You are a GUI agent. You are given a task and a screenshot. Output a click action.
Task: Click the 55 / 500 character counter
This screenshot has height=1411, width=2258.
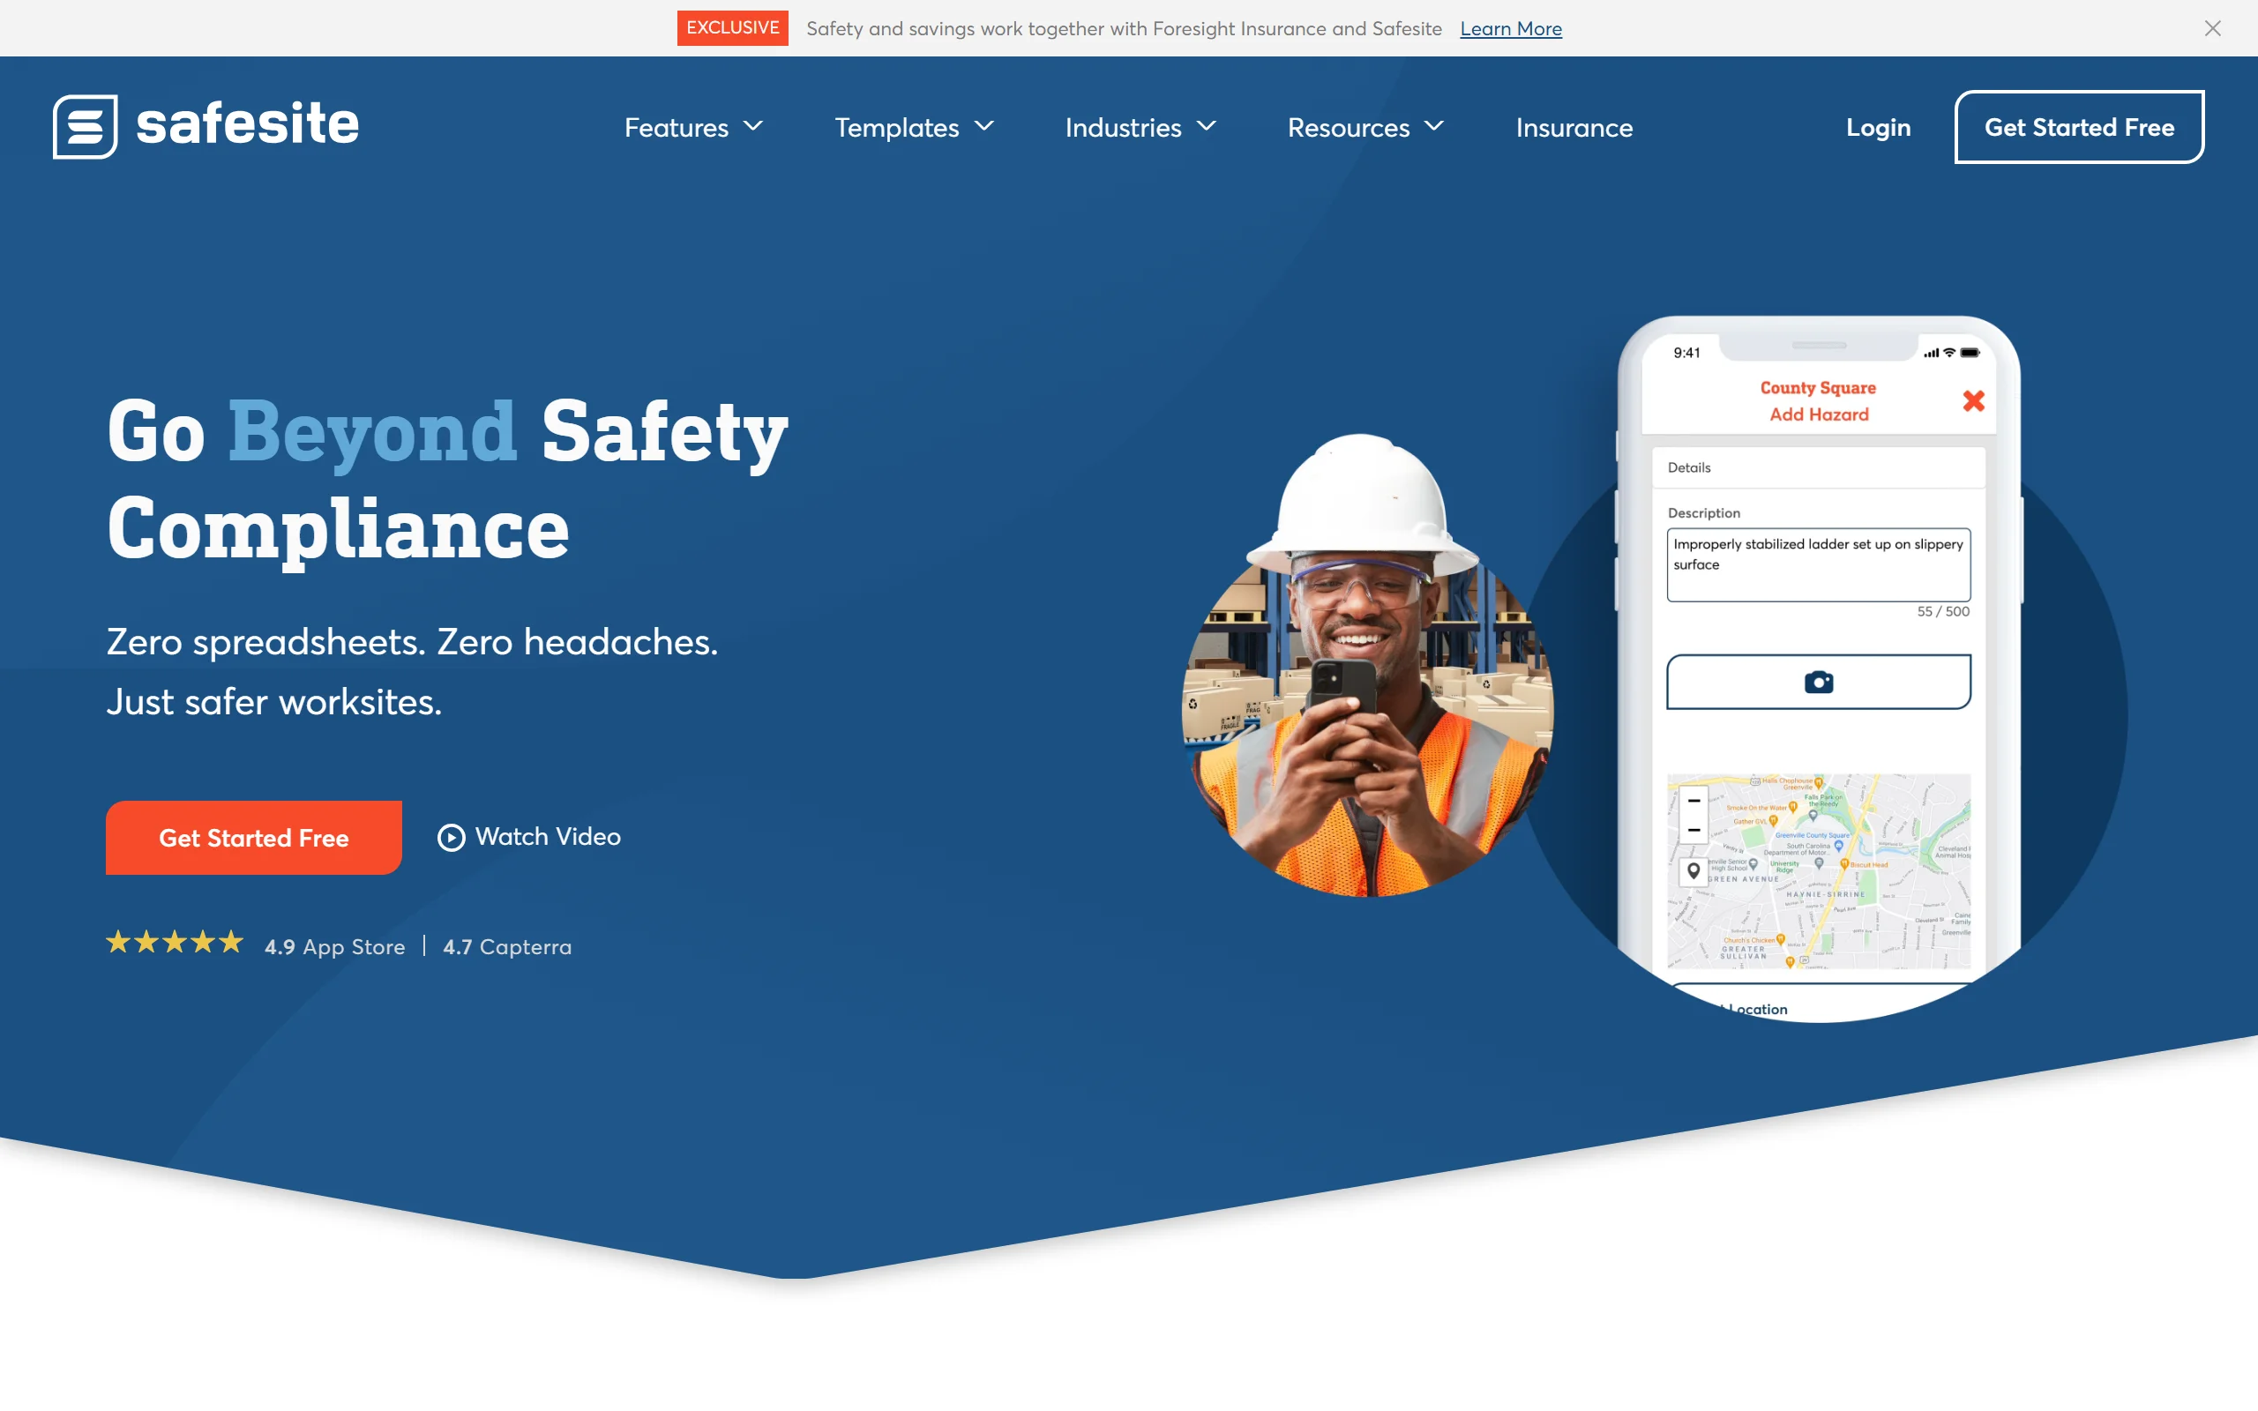[1942, 611]
